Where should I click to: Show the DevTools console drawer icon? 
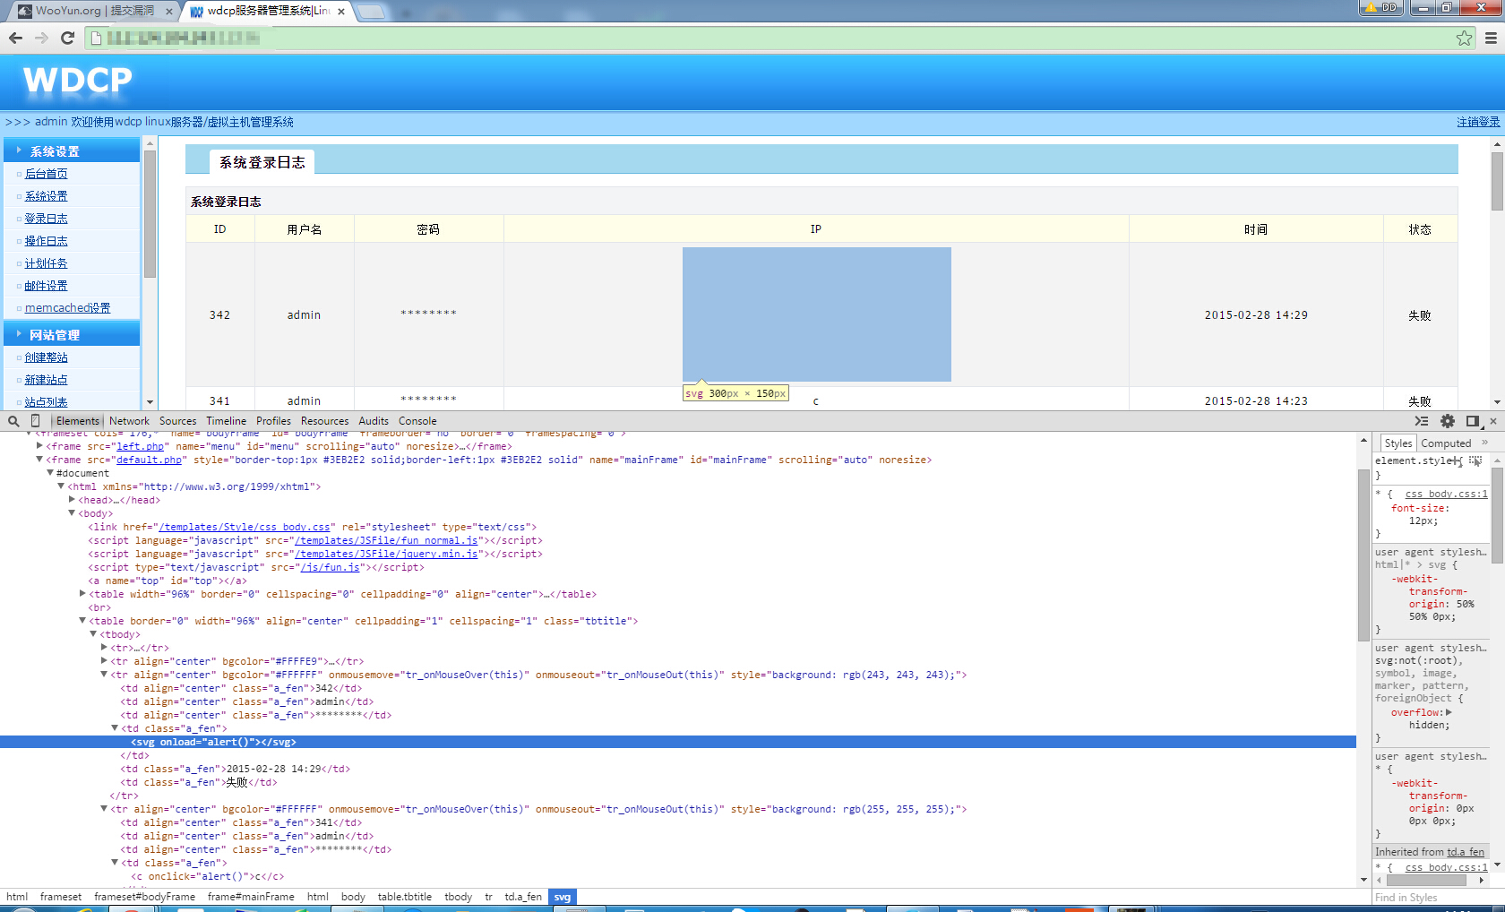coord(1422,421)
